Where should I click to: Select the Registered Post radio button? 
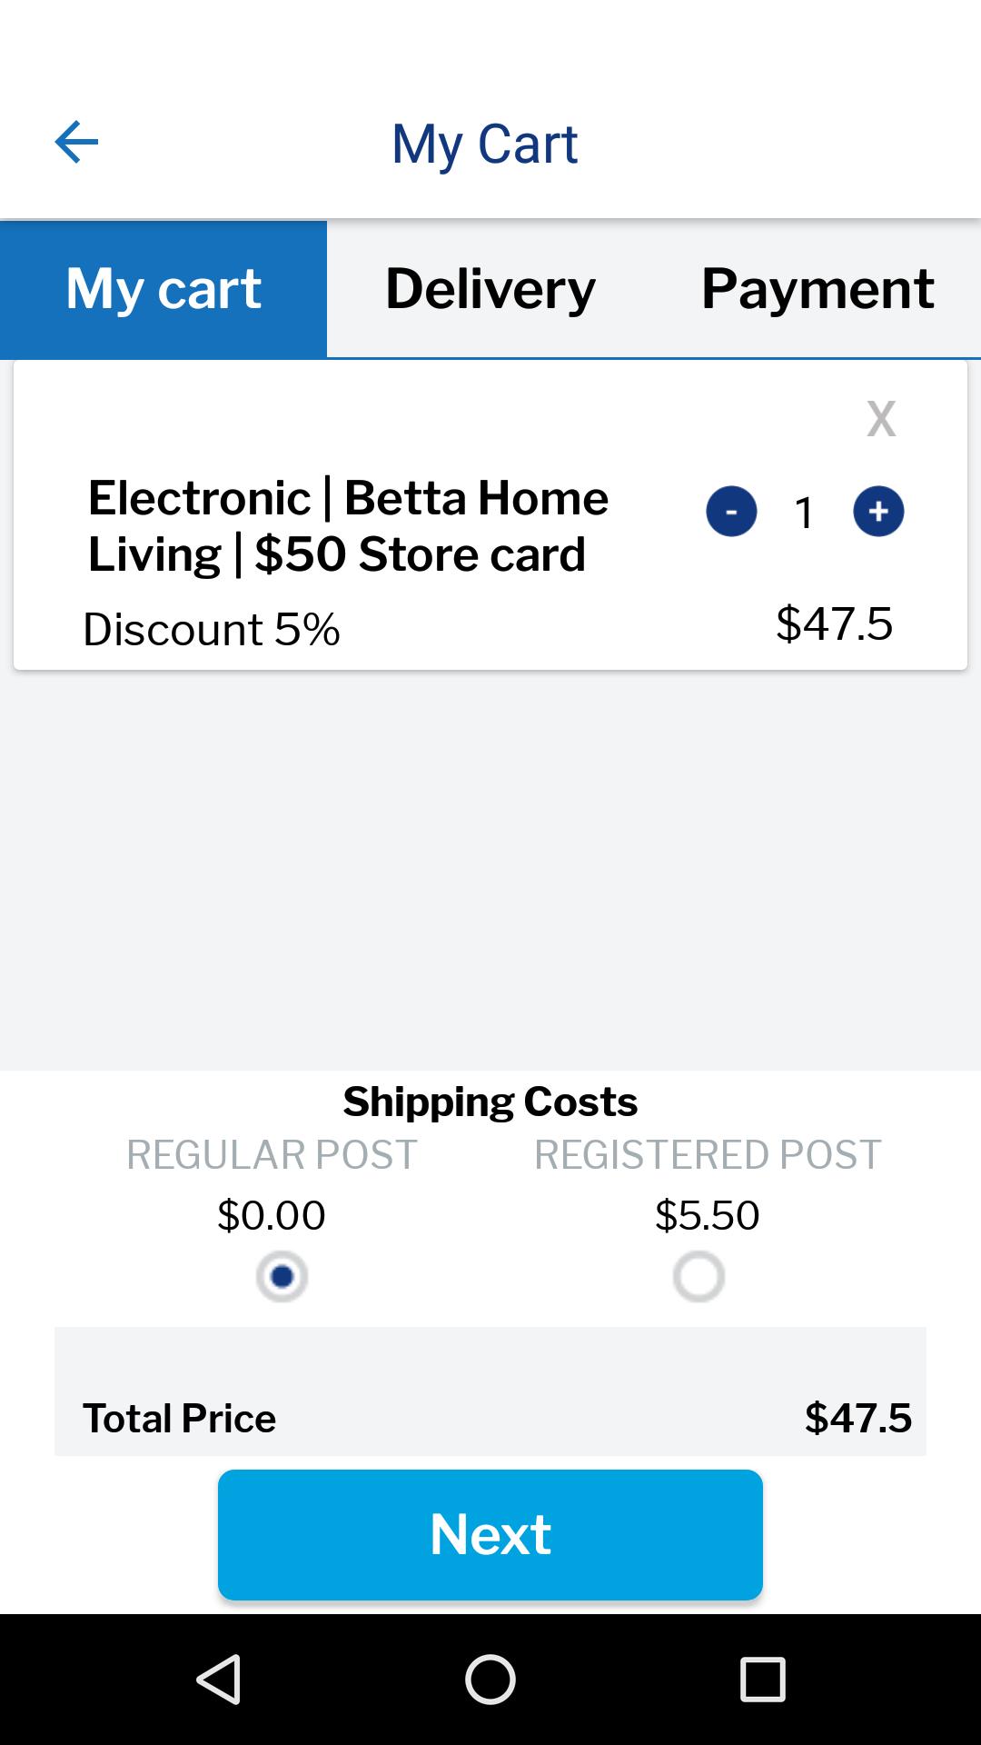pyautogui.click(x=699, y=1277)
